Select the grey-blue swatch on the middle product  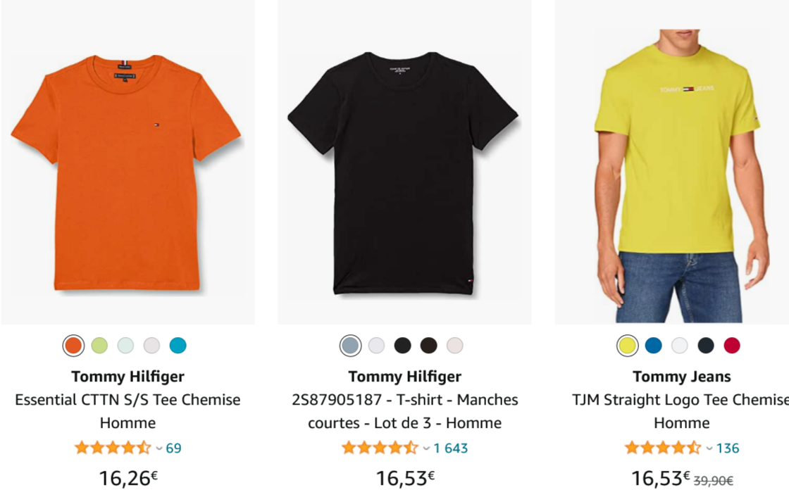click(350, 345)
